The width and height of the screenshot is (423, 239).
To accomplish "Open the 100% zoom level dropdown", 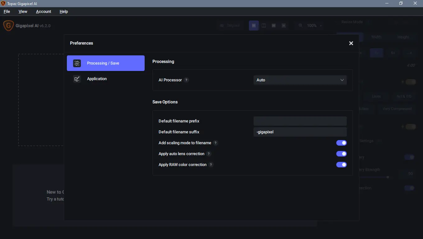I will coord(314,26).
